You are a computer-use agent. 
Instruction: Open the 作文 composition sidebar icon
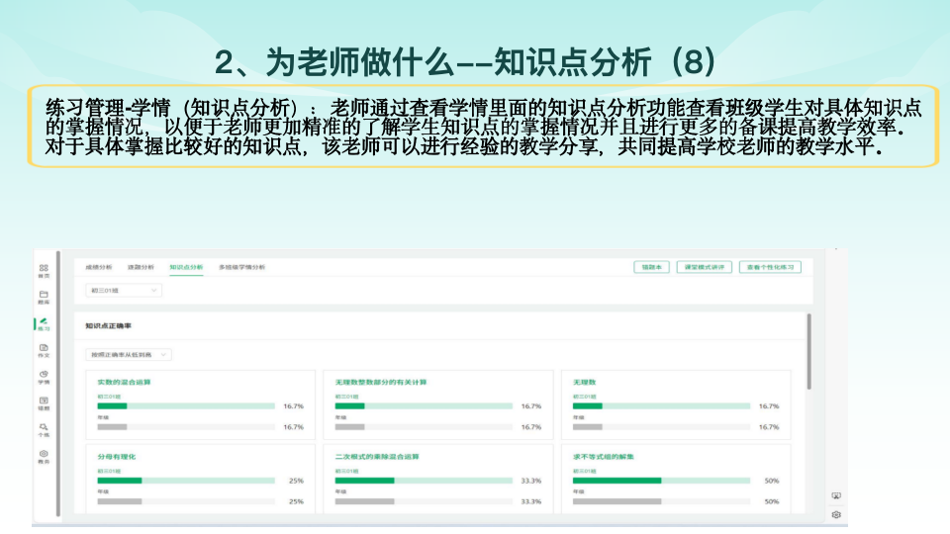point(44,349)
